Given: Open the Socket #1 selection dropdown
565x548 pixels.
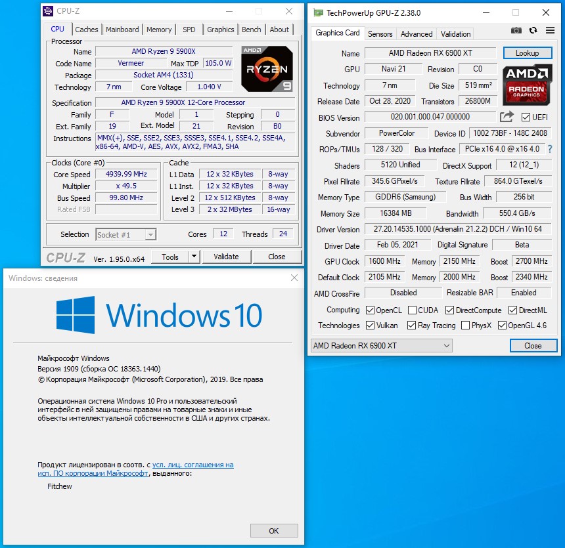Looking at the screenshot, I should [125, 235].
